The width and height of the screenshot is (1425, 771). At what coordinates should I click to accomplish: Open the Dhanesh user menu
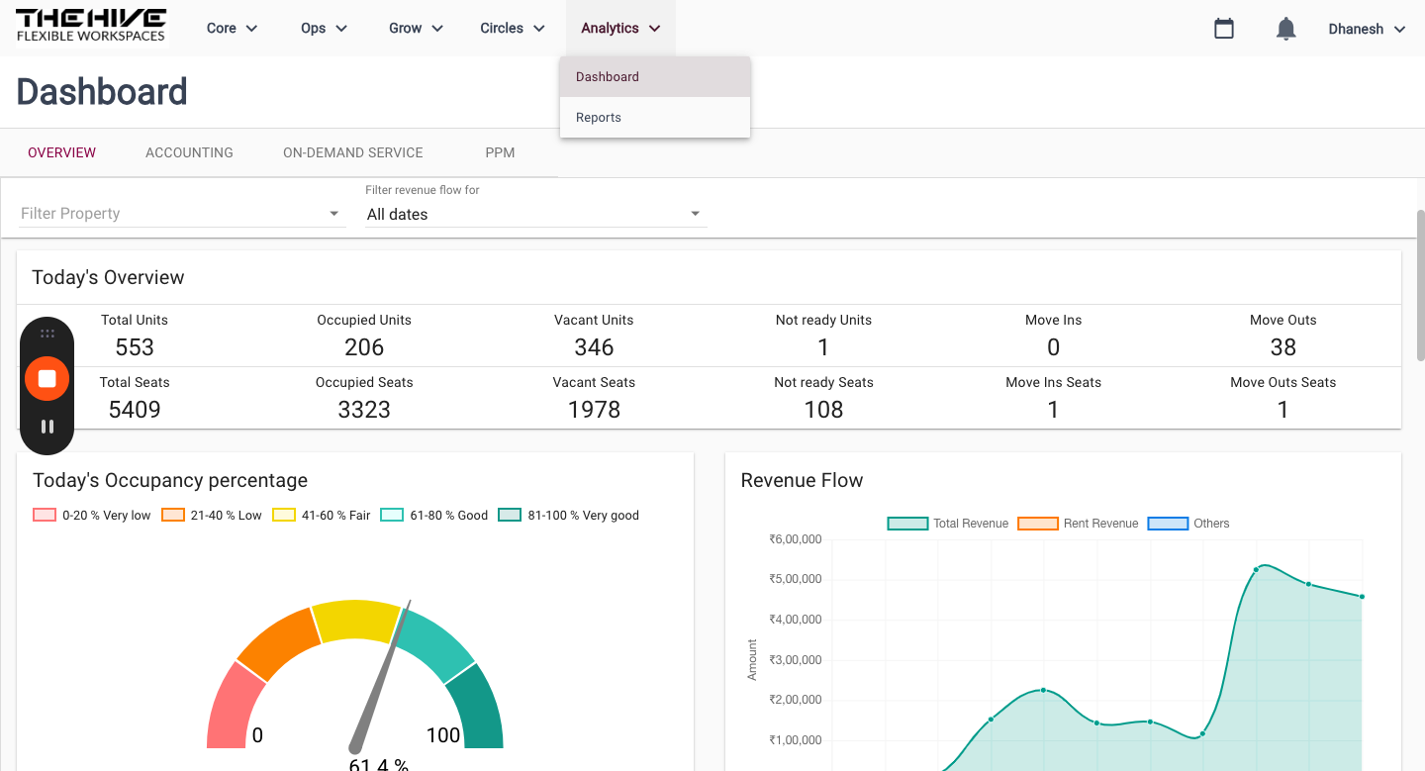pyautogui.click(x=1367, y=29)
